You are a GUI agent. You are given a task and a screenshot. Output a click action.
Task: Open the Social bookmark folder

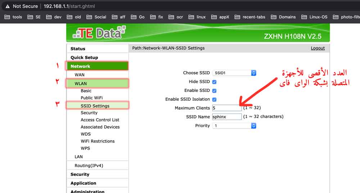pos(96,17)
